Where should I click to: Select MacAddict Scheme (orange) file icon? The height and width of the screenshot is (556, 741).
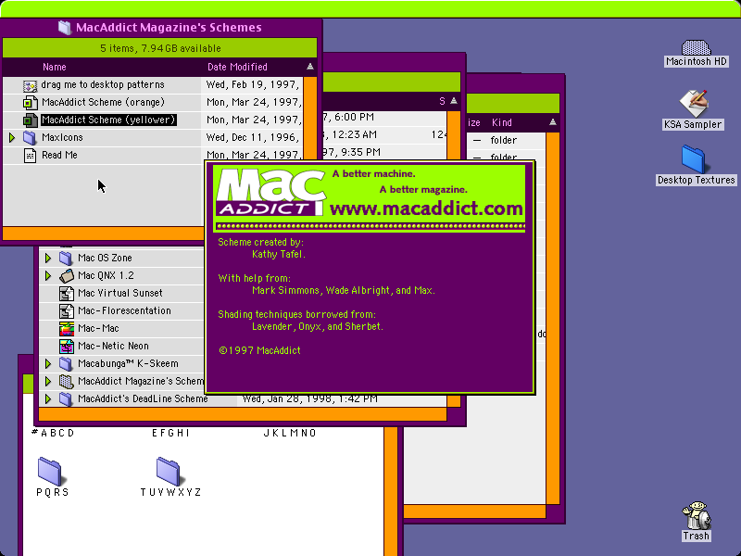[x=30, y=103]
